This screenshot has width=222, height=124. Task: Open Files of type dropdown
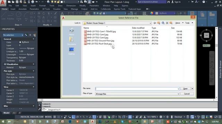(x=178, y=94)
